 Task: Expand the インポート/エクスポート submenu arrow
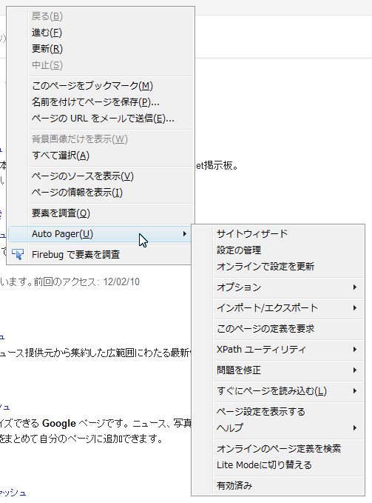[x=355, y=308]
